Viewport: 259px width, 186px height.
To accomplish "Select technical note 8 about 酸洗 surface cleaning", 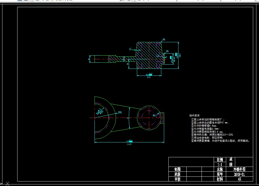I will coord(220,141).
